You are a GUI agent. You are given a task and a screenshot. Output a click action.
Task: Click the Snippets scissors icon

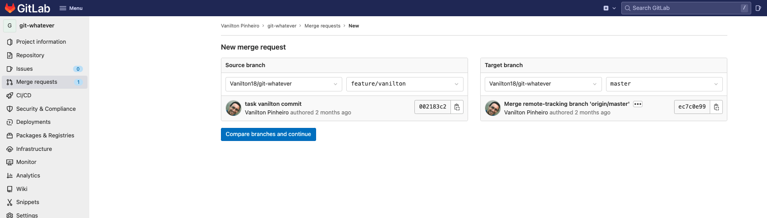(9, 202)
